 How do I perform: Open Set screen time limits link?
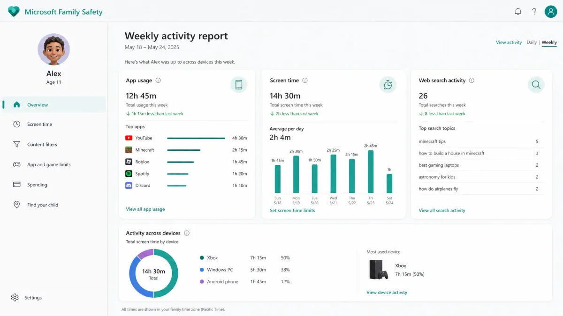[292, 210]
